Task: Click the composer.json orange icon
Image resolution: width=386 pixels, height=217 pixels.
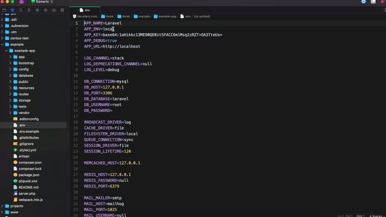Action: click(15, 162)
